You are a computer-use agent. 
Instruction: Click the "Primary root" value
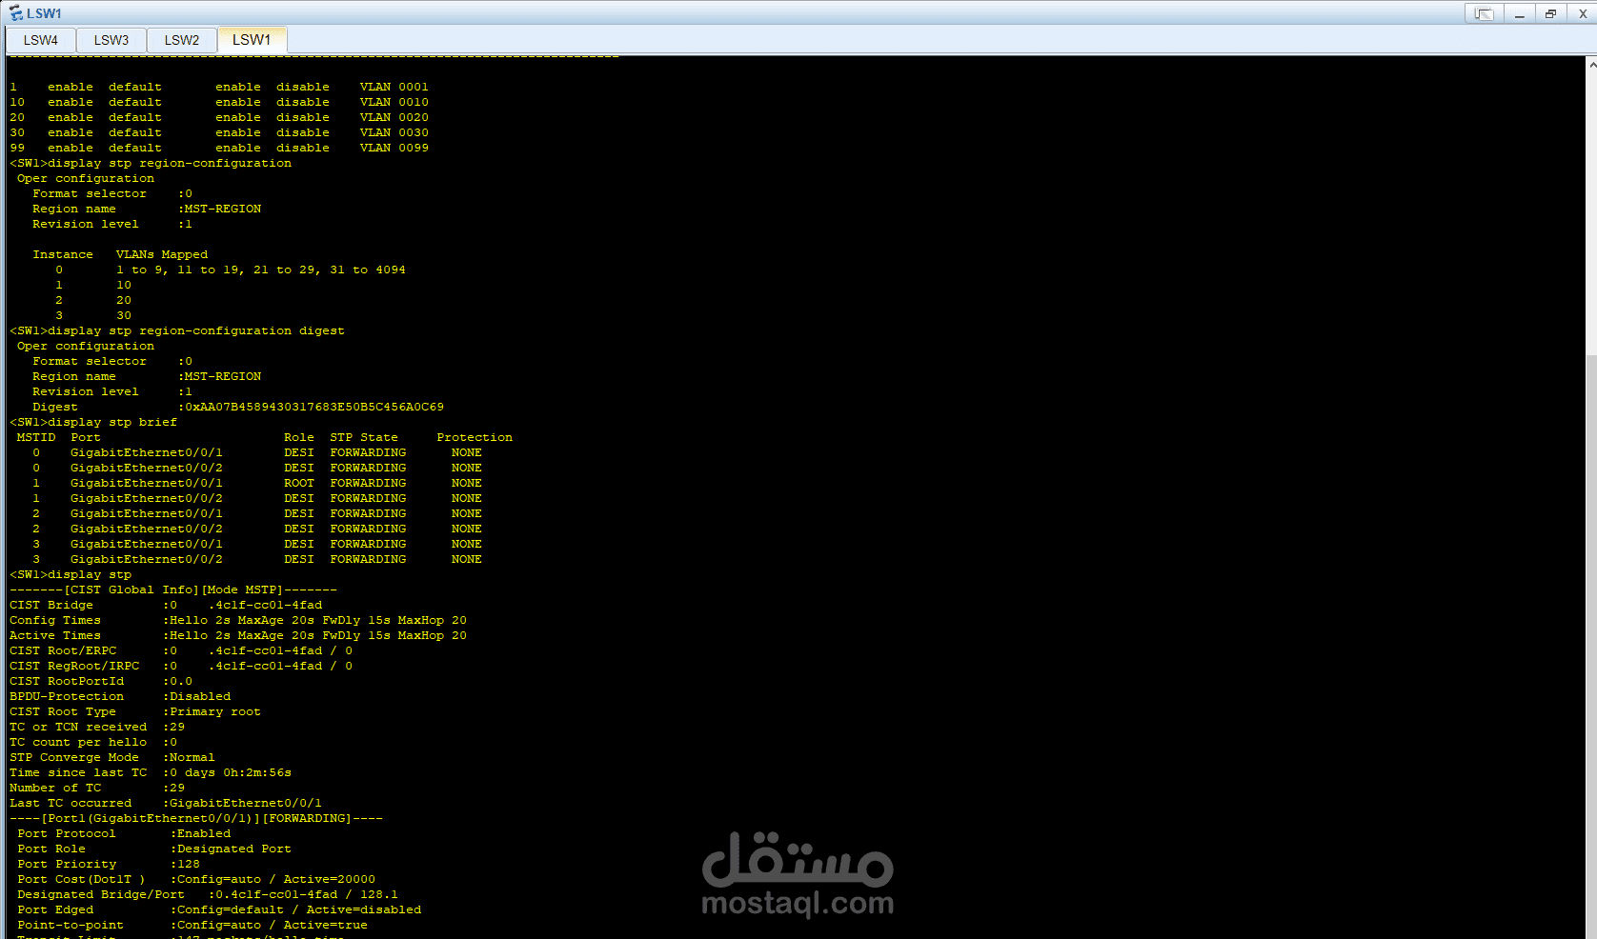(215, 711)
